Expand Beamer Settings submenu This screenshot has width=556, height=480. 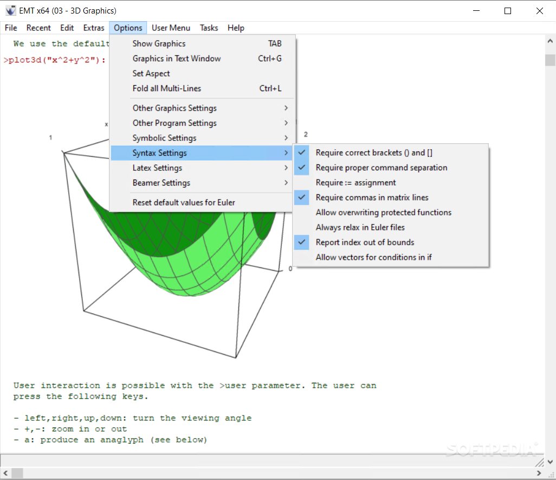203,182
